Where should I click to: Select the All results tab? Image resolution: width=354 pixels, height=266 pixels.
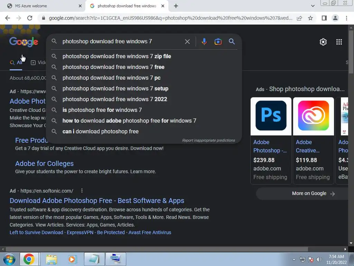coord(16,63)
